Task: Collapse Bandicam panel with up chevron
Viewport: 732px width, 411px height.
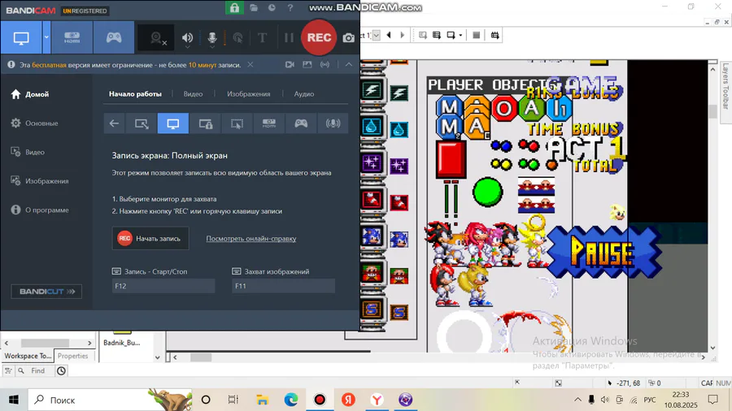Action: coord(349,65)
